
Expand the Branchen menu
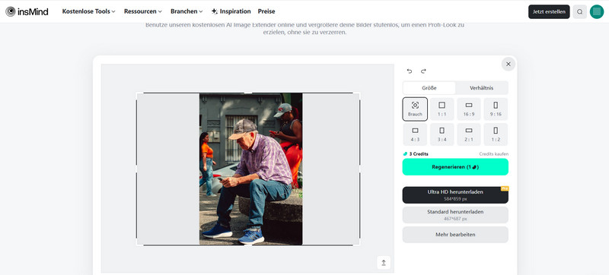click(x=187, y=11)
